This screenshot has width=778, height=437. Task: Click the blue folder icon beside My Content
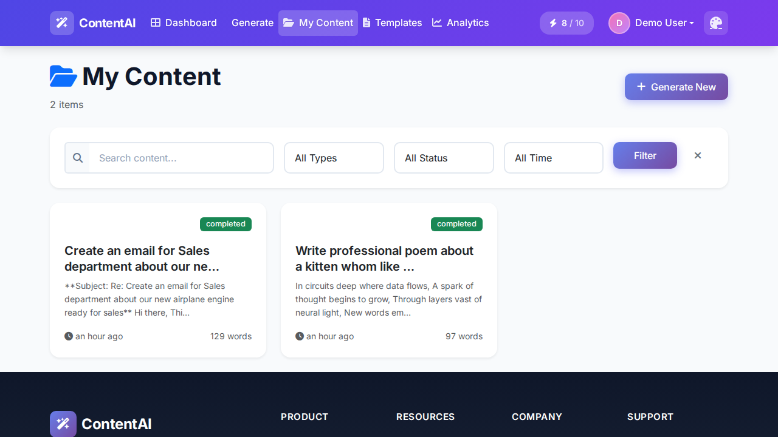pyautogui.click(x=63, y=76)
